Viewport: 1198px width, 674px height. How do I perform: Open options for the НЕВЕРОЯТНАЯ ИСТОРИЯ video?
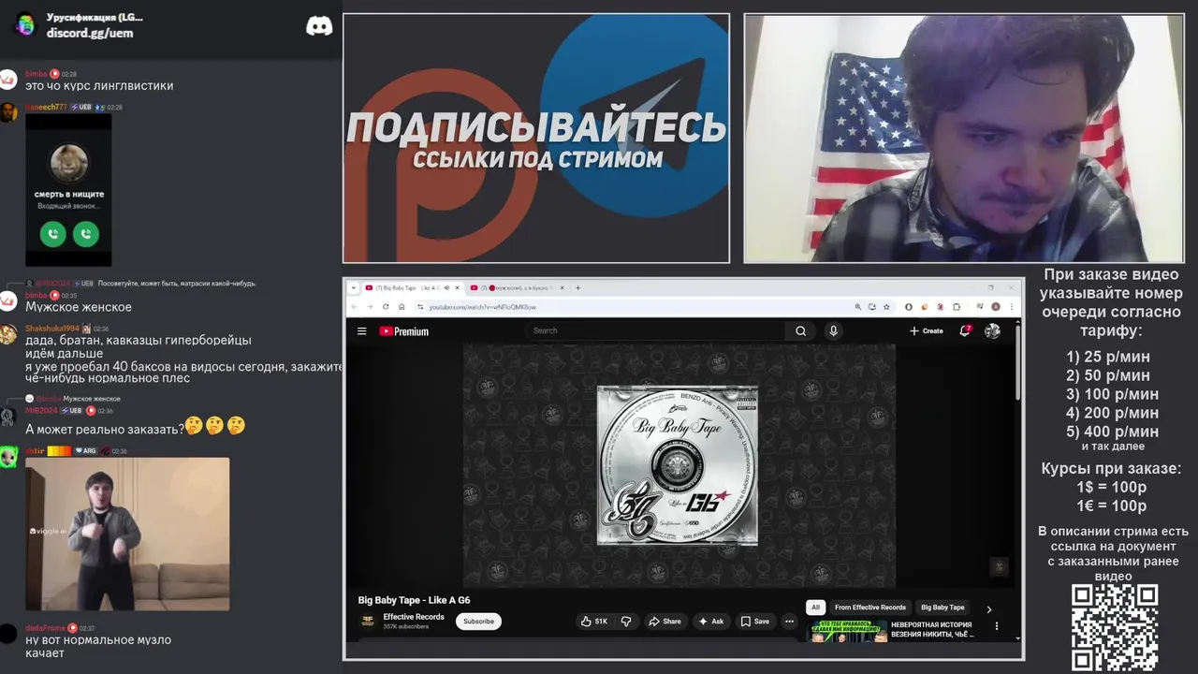996,625
